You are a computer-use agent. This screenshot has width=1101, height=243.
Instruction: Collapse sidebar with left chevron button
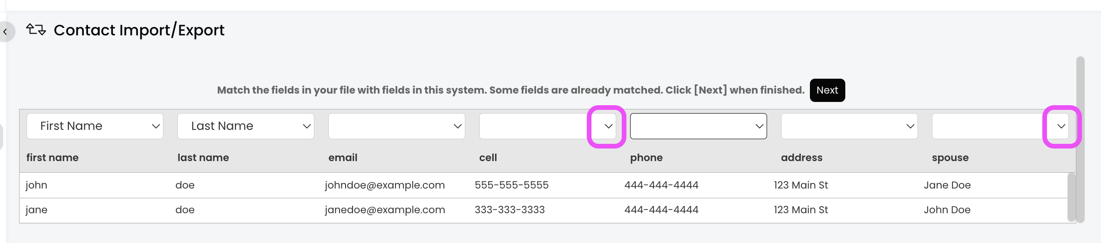[6, 32]
